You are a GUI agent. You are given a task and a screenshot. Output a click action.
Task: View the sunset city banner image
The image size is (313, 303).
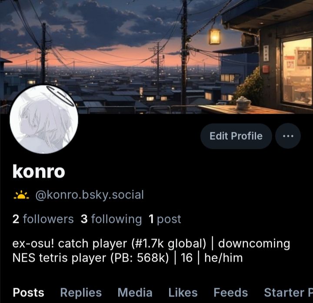tap(156, 57)
